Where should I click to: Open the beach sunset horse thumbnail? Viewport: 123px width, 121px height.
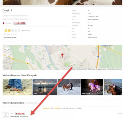pyautogui.click(x=45, y=87)
